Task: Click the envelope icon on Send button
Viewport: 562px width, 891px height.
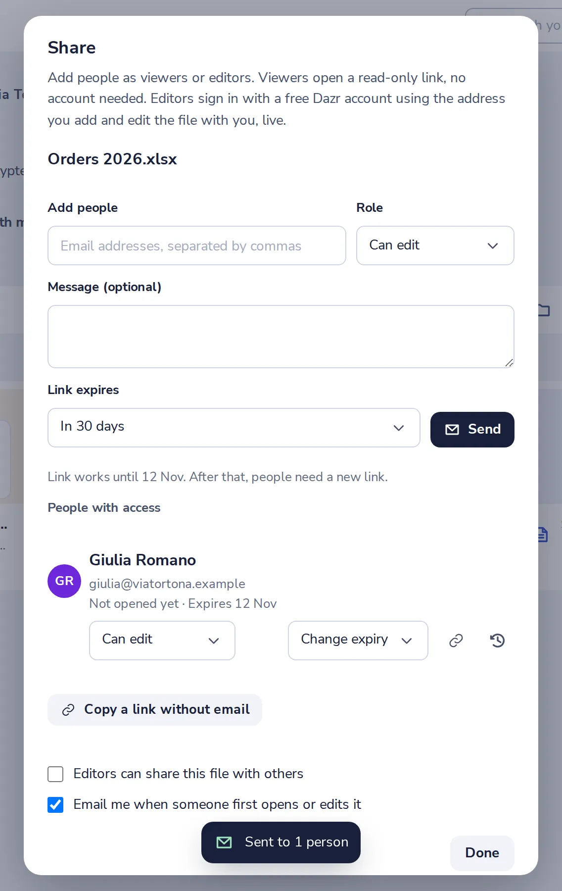Action: click(x=452, y=430)
